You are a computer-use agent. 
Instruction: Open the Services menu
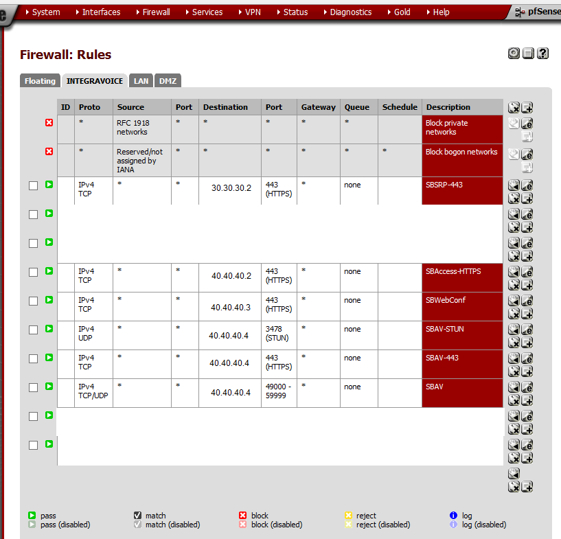pyautogui.click(x=204, y=12)
